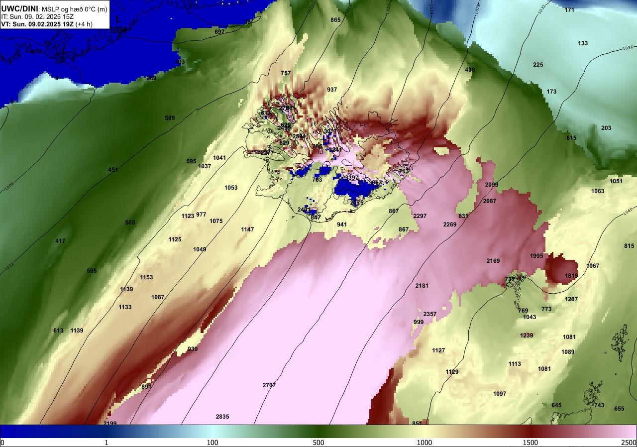Click the height value 1239
Image resolution: width=637 pixels, height=447 pixels.
[x=527, y=335]
